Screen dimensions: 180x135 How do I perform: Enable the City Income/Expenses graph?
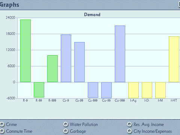coord(129,131)
